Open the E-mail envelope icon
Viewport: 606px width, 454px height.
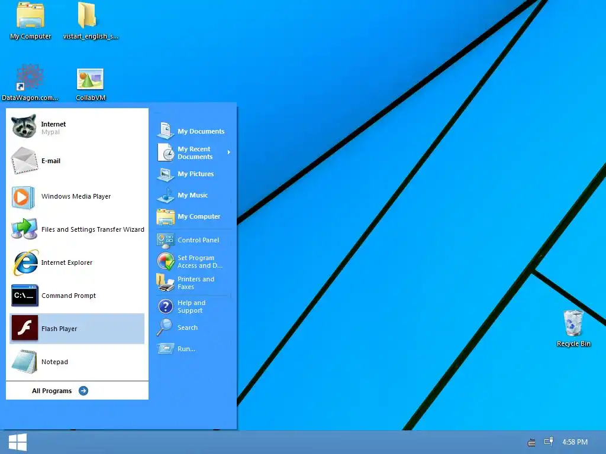point(24,160)
